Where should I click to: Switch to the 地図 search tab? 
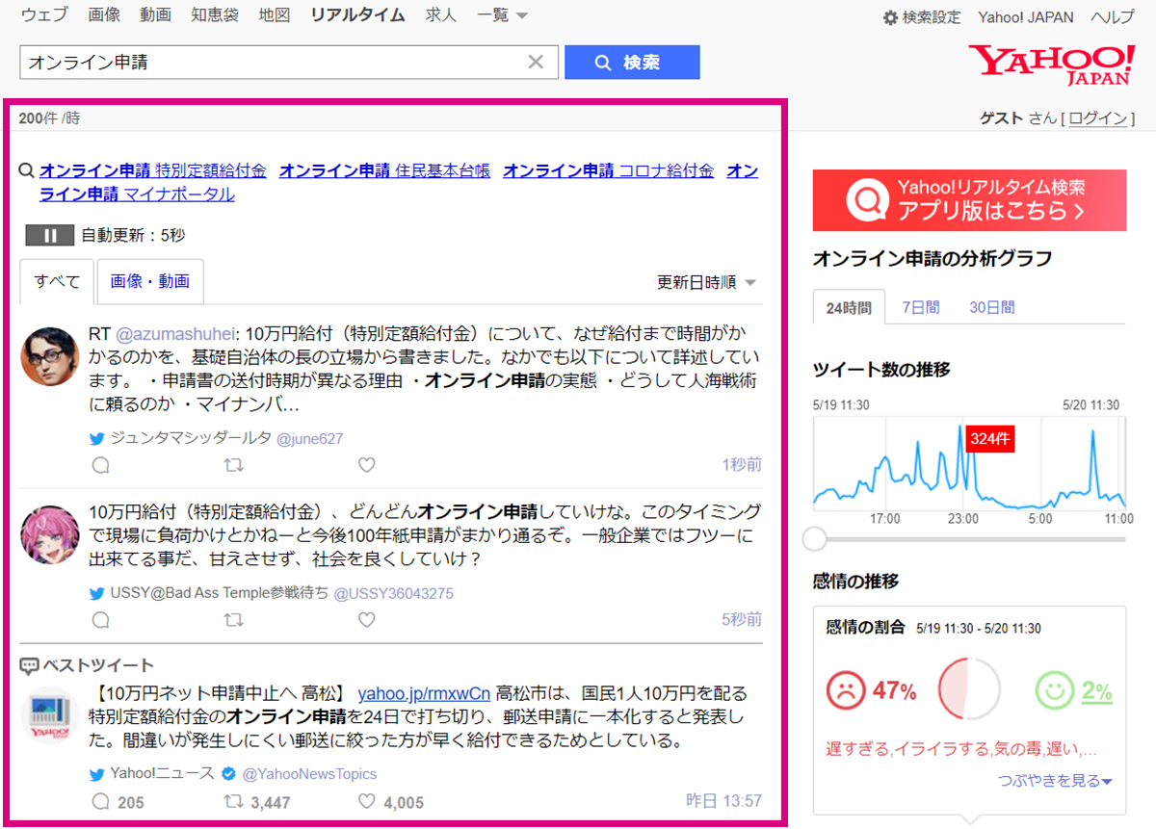tap(275, 15)
